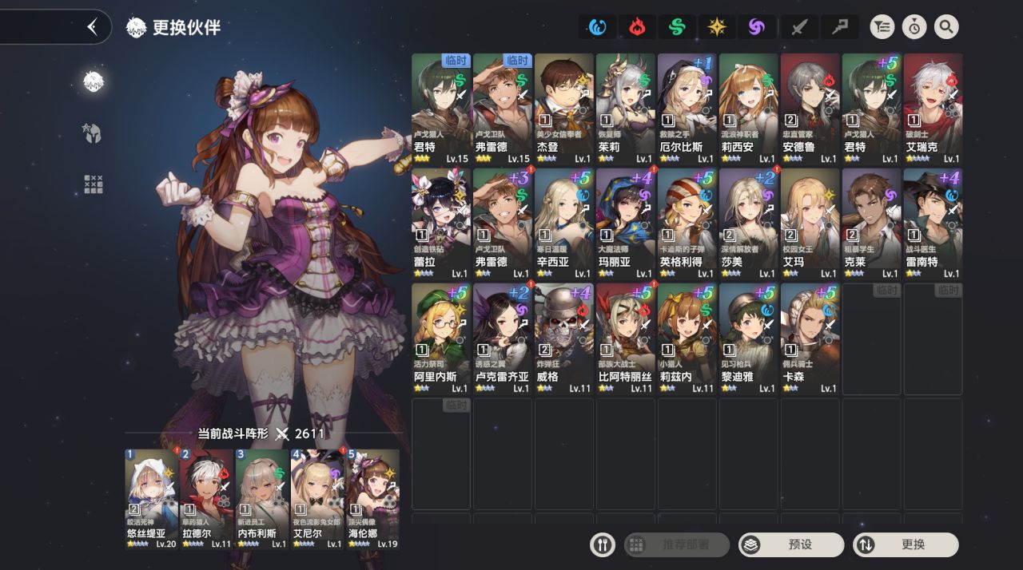Toggle the purple dark element filter
The width and height of the screenshot is (1023, 570).
(757, 27)
